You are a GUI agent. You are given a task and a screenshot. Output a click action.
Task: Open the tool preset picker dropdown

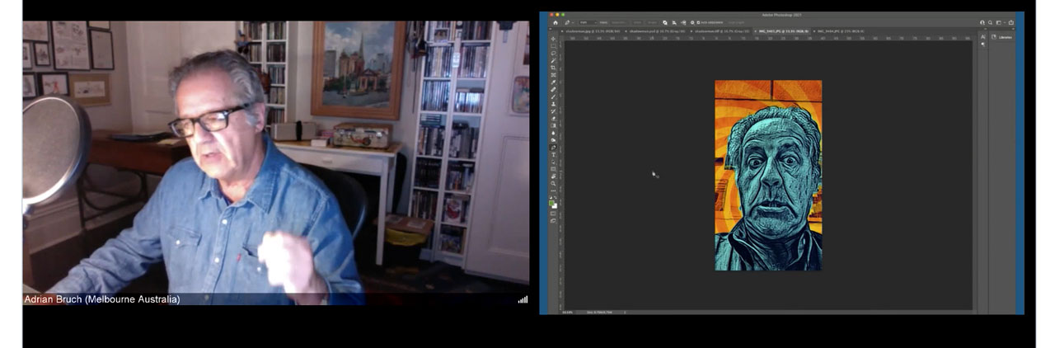[570, 22]
